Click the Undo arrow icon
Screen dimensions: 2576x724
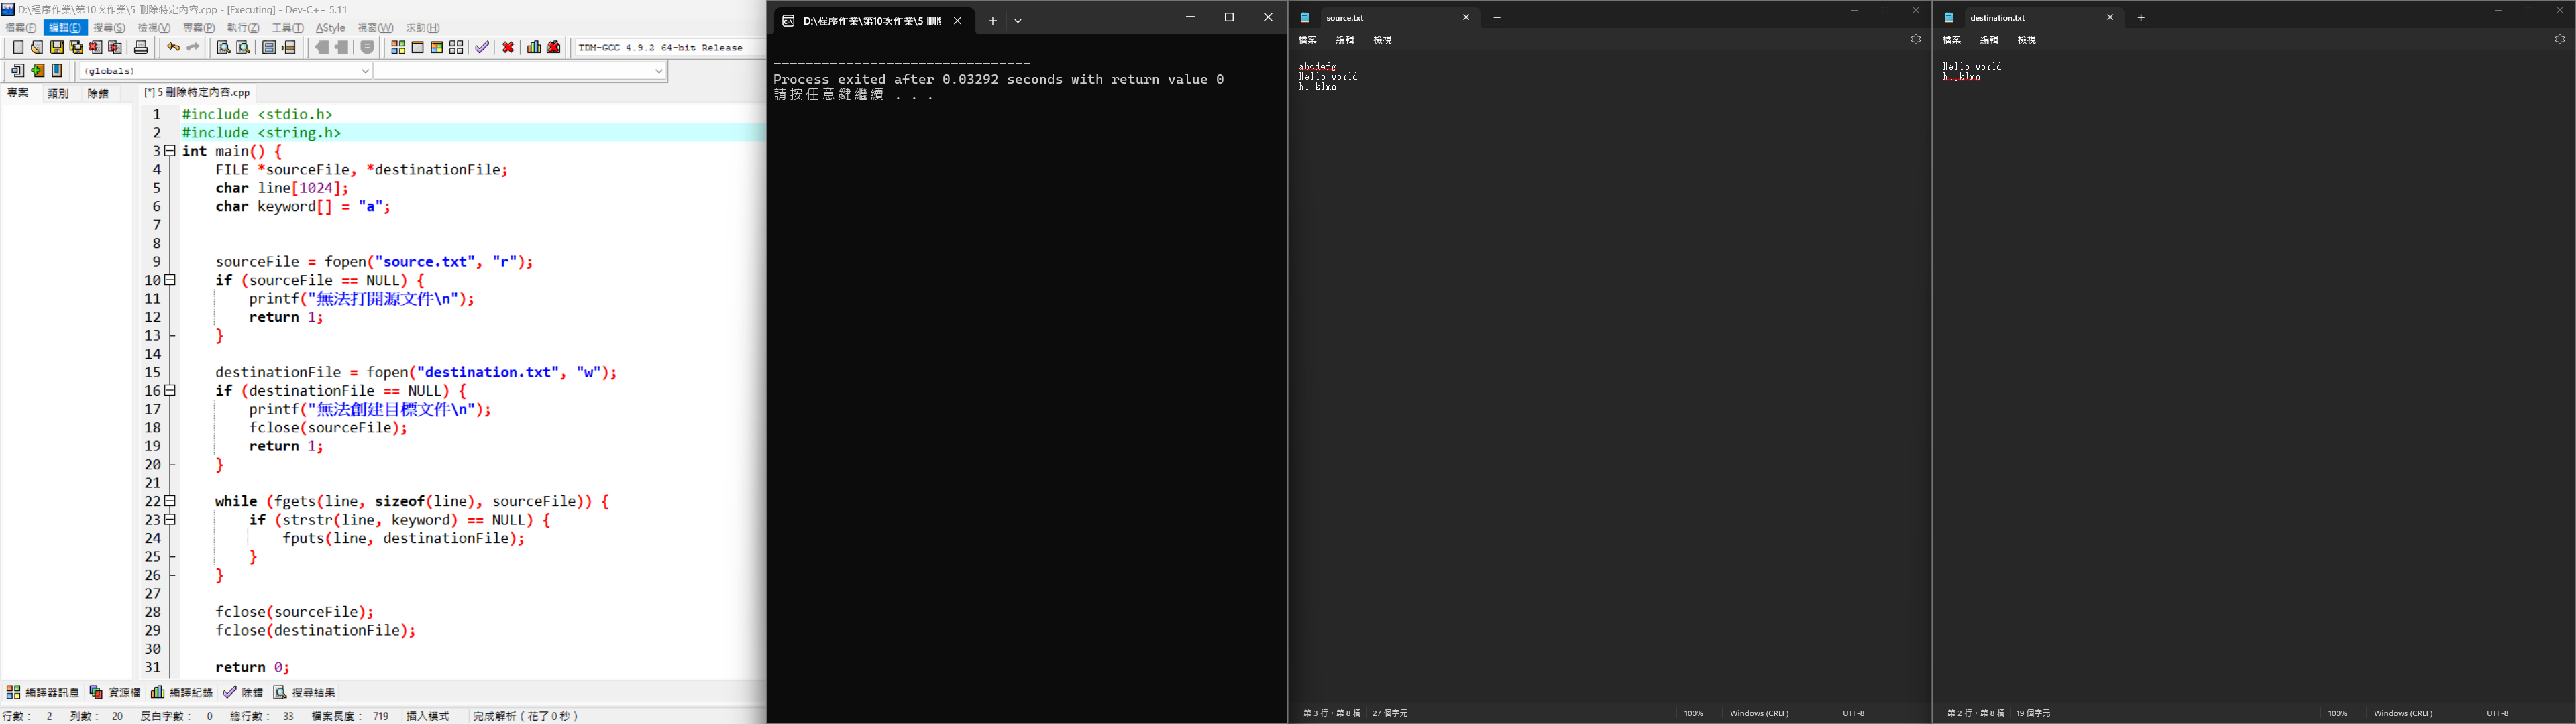click(173, 47)
